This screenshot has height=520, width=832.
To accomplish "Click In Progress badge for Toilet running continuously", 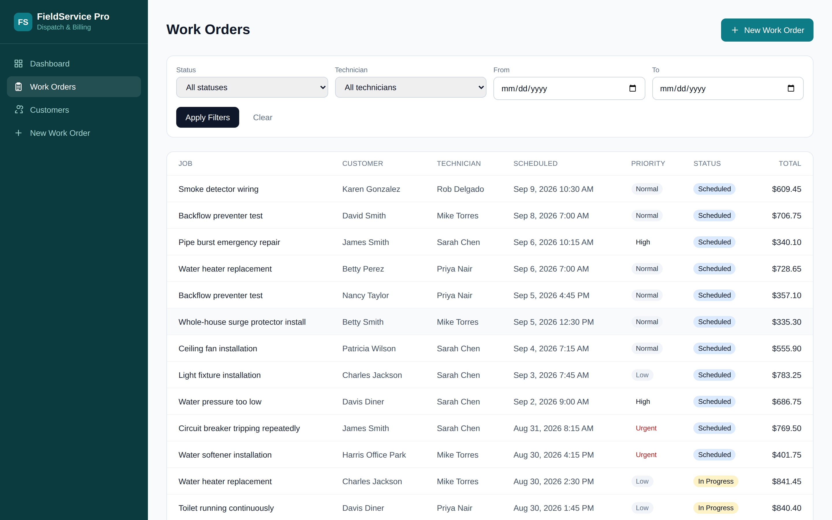I will [716, 508].
